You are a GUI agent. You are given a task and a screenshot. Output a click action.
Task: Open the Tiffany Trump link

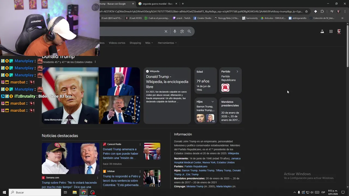[x=223, y=170]
